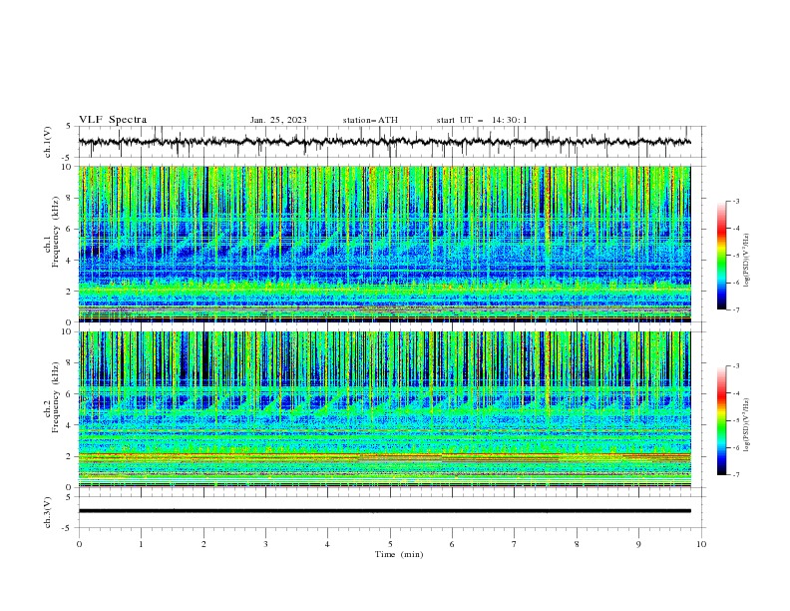This screenshot has width=790, height=611.
Task: Click the ch.3 flat voltage trace
Action: click(384, 511)
